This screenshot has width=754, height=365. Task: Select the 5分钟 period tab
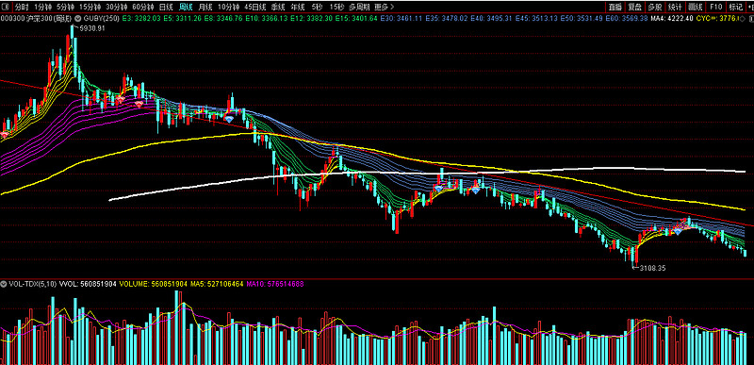click(64, 7)
